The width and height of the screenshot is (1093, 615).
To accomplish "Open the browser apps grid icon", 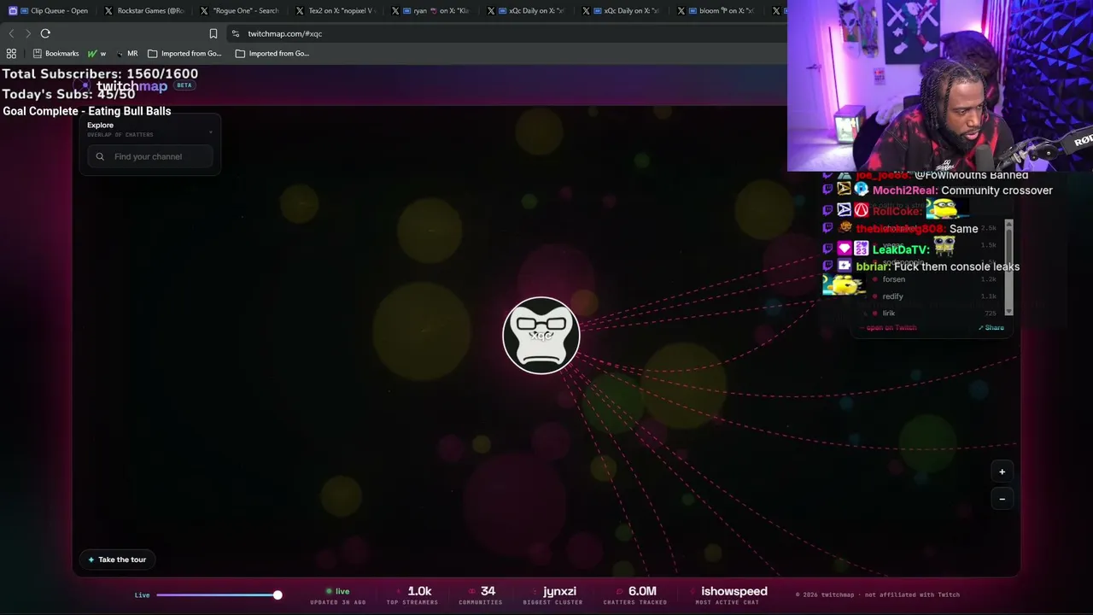I will pyautogui.click(x=11, y=53).
